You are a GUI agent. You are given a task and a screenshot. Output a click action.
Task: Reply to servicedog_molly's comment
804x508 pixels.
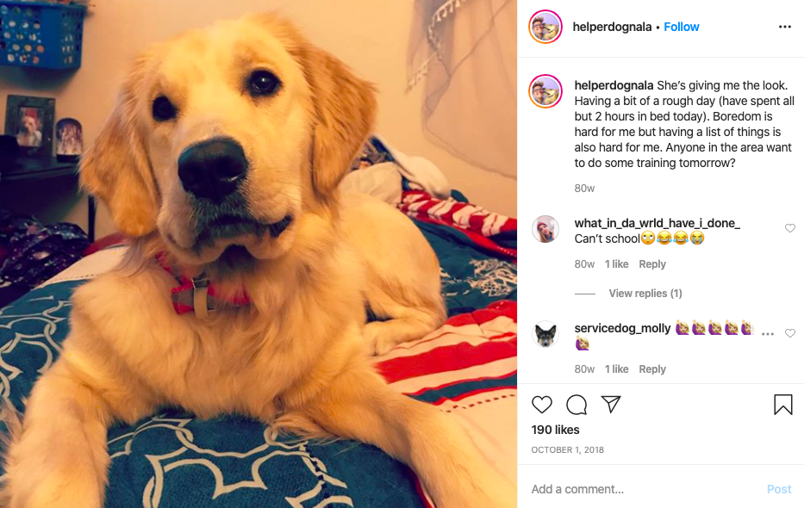(x=651, y=369)
